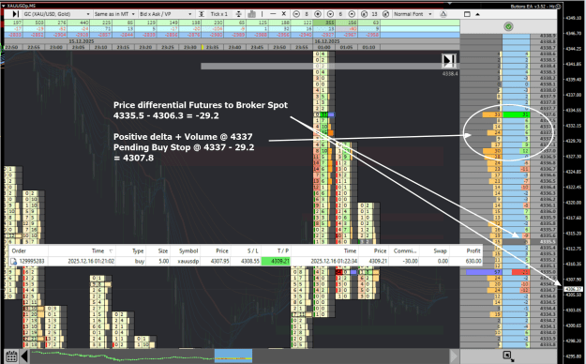Click the left scroll arrow in navigator bar
The image size is (586, 364).
24,356
